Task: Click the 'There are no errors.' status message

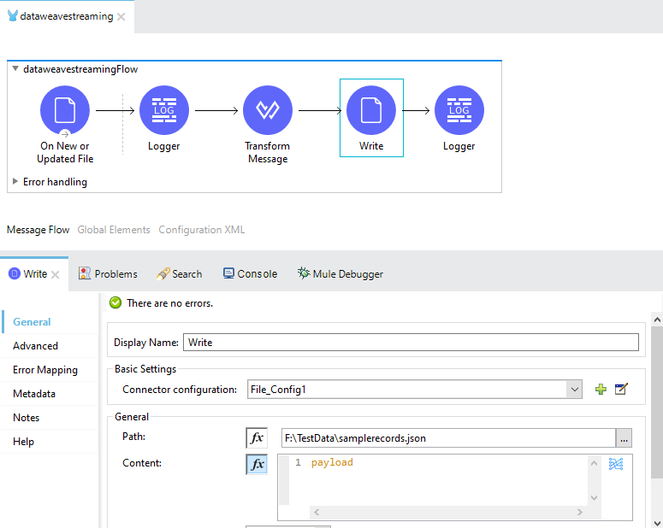Action: [170, 303]
